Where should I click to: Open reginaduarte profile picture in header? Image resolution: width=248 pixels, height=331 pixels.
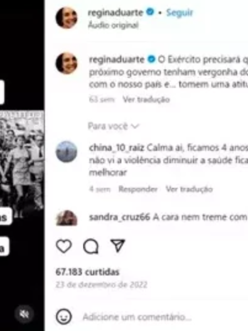(67, 18)
